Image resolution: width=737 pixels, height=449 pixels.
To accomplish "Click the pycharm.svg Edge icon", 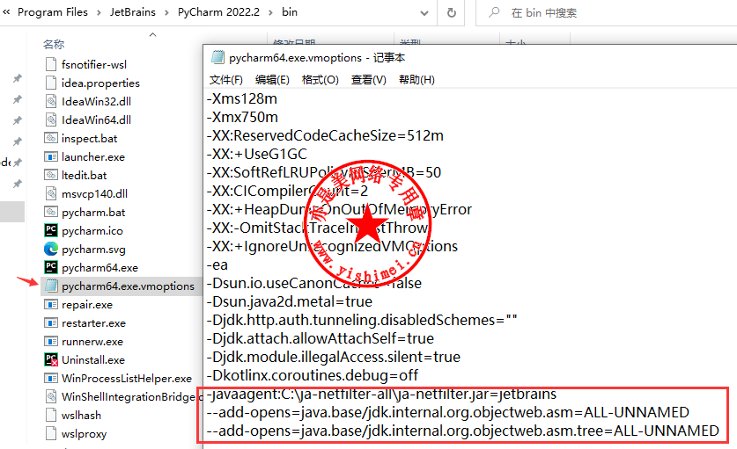I will tap(51, 249).
